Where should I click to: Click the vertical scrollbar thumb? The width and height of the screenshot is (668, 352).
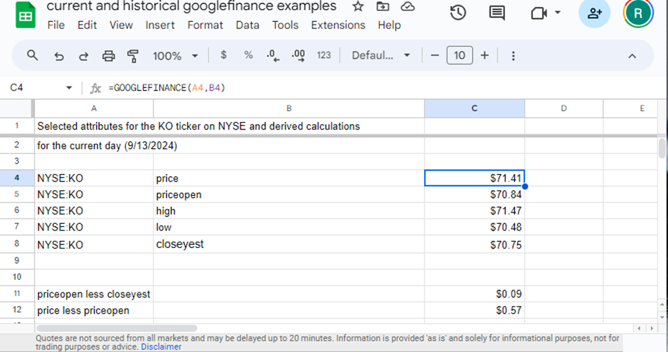(x=662, y=148)
